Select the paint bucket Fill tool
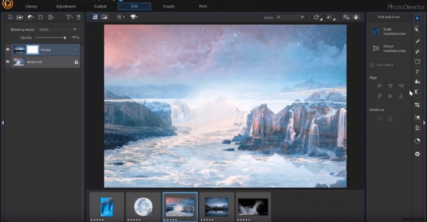Screen dimensions: 427x222 (x=417, y=82)
